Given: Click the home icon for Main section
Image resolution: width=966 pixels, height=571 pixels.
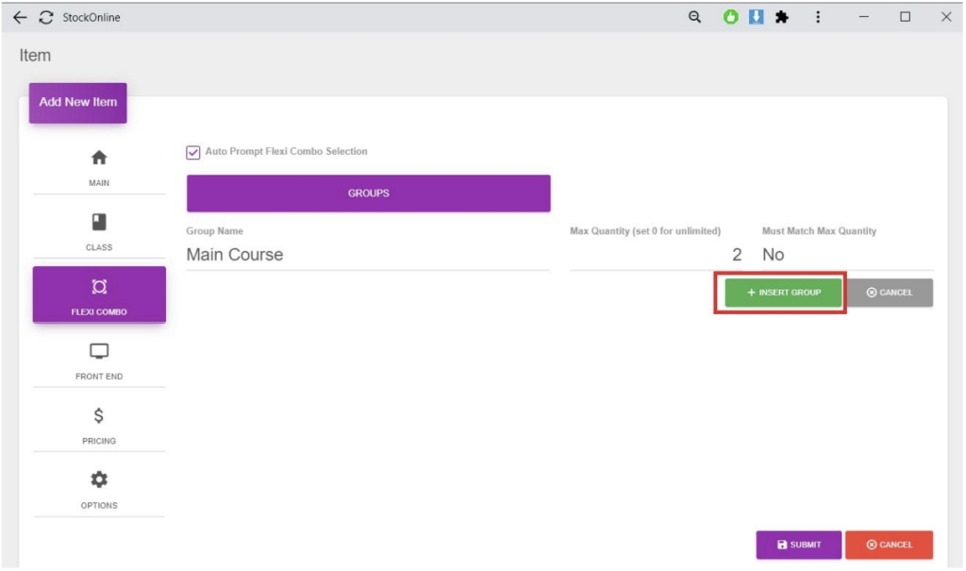Looking at the screenshot, I should click(x=99, y=158).
